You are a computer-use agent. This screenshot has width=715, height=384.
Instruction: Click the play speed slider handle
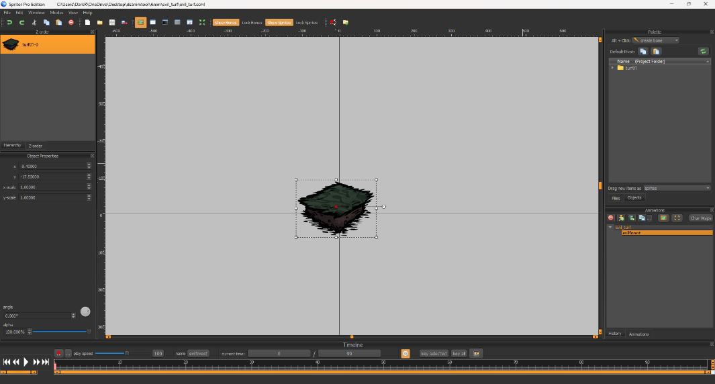[x=127, y=353]
